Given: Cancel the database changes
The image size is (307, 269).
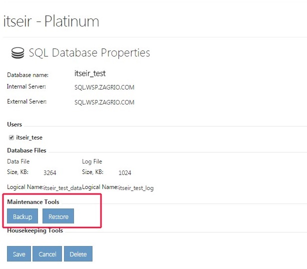Looking at the screenshot, I should point(47,253).
